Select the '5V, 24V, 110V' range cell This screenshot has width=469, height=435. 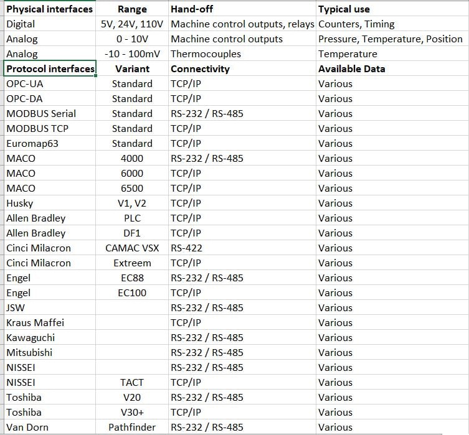(132, 24)
